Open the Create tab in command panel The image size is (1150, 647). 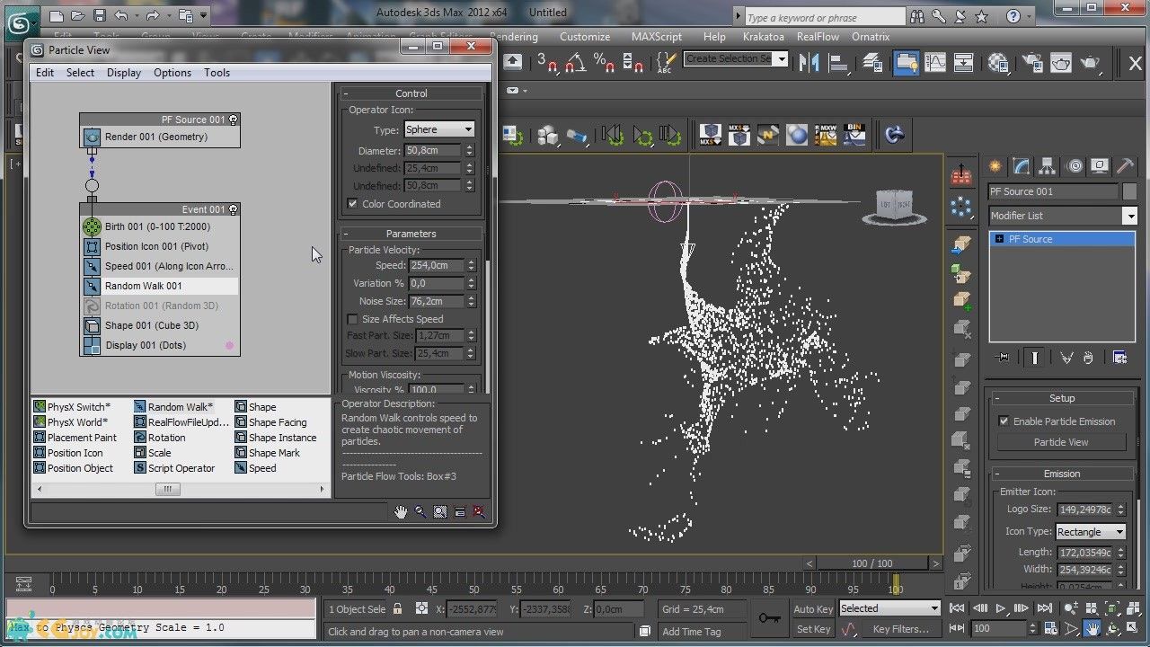coord(995,166)
